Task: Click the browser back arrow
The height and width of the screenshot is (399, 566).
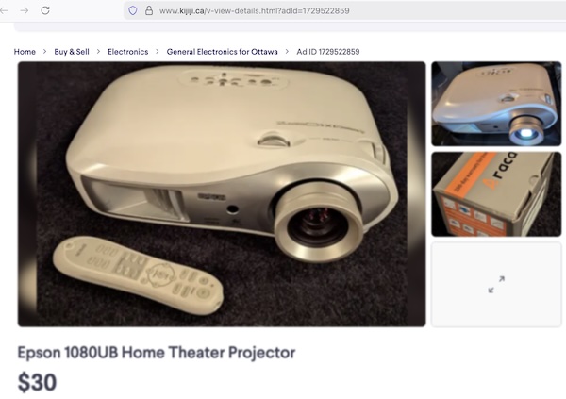Action: (x=4, y=10)
